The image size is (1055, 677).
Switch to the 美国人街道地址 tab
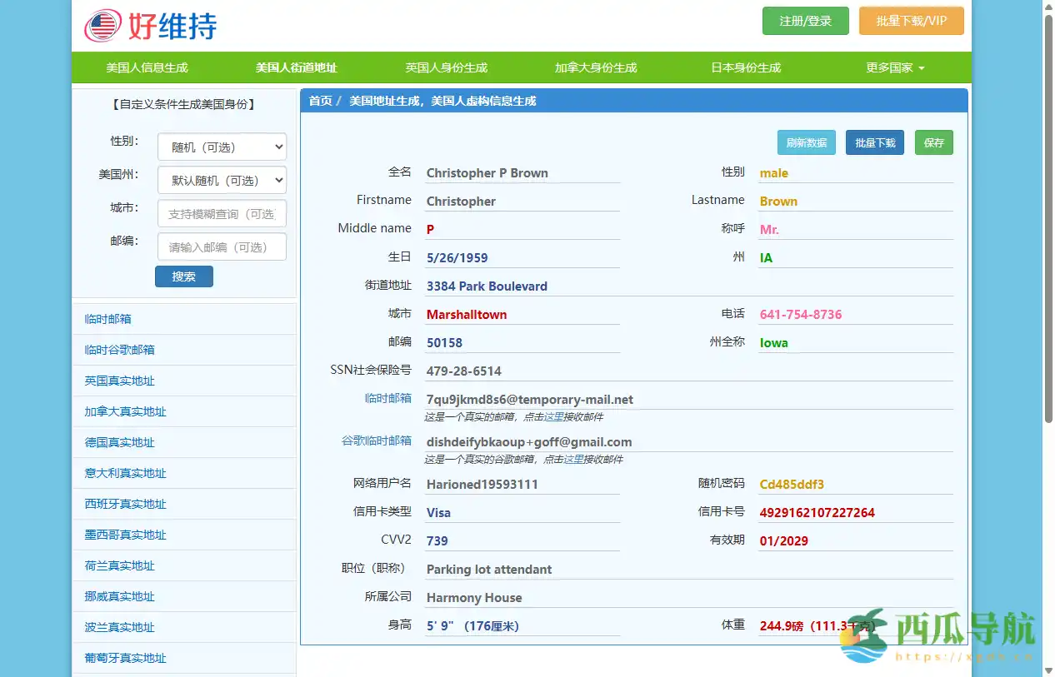(x=296, y=67)
